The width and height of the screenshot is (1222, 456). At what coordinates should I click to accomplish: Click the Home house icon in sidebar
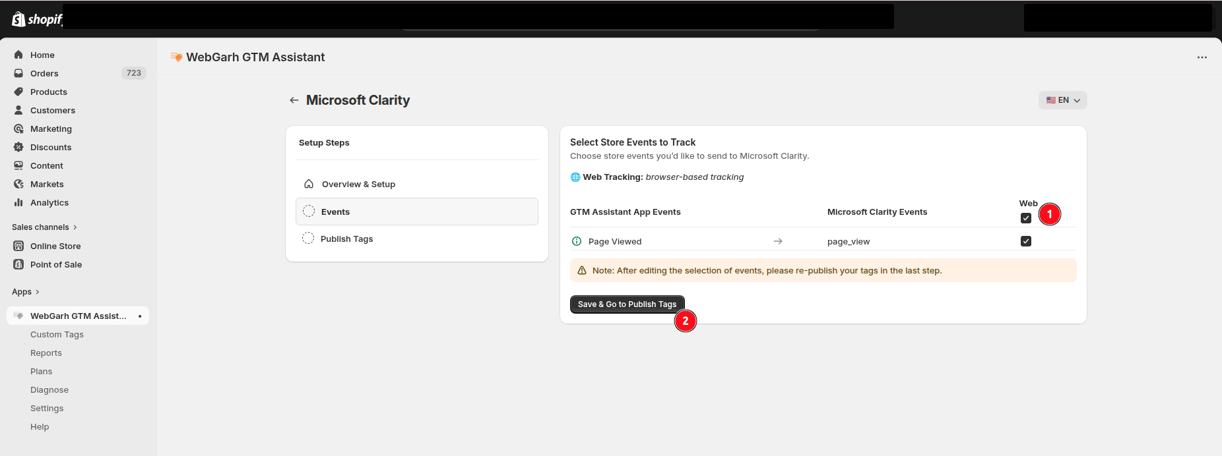click(x=18, y=55)
